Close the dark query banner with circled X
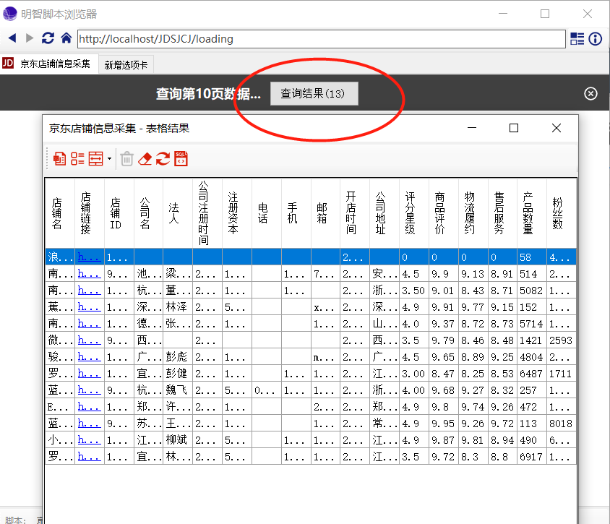 click(590, 93)
